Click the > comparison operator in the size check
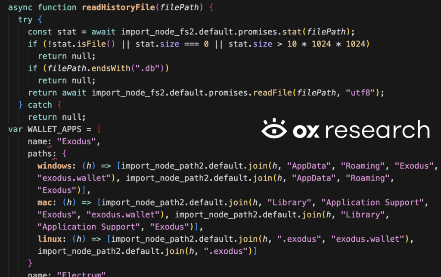Viewport: 441px width, 277px height. tap(280, 44)
